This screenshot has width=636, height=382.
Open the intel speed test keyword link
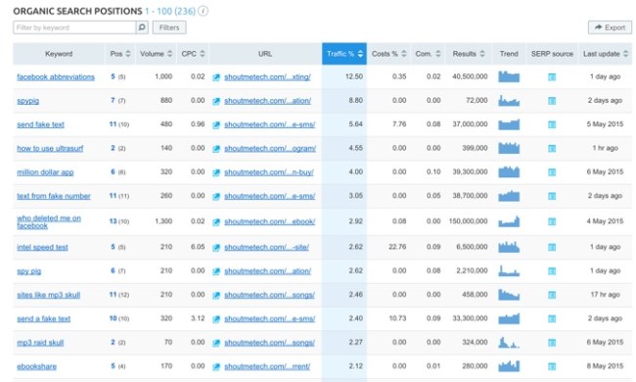42,247
